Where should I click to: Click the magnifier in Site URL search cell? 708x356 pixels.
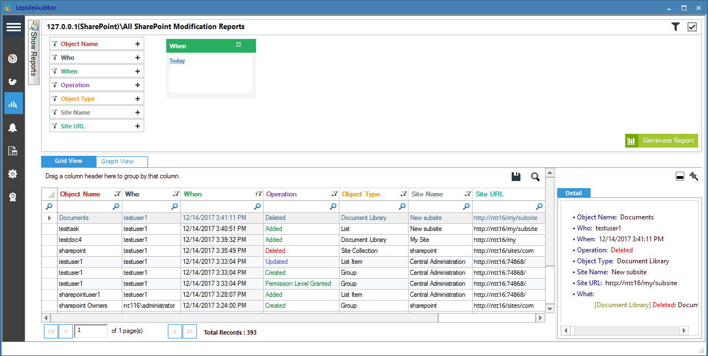pyautogui.click(x=539, y=207)
